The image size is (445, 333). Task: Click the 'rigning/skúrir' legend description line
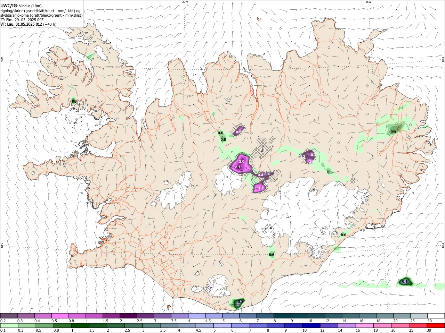click(40, 11)
